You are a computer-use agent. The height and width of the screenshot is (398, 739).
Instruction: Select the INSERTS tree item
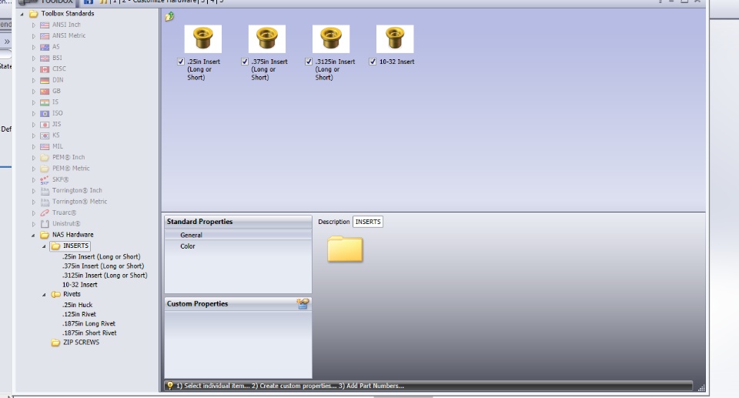click(76, 246)
